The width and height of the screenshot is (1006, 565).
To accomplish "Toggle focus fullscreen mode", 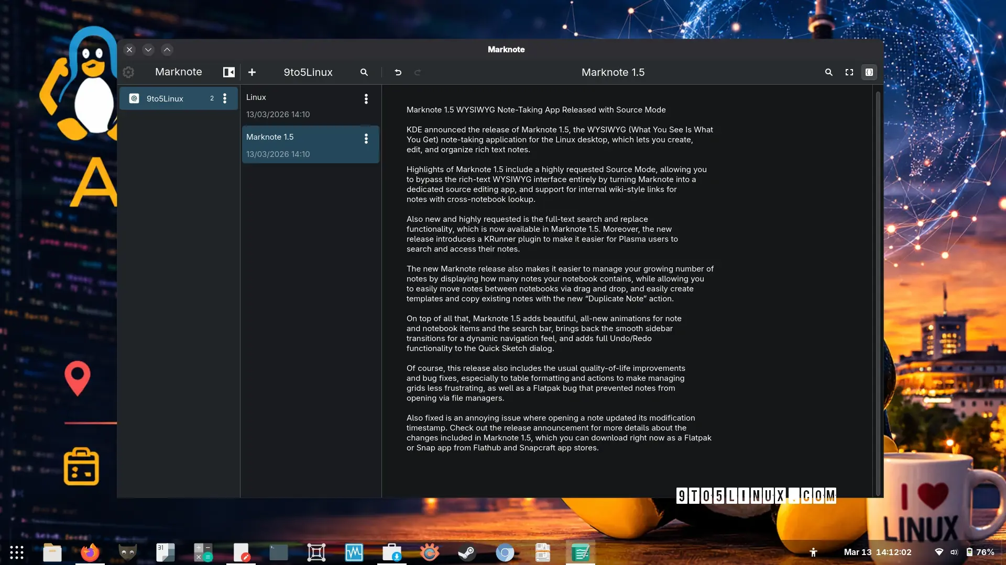I will (849, 72).
